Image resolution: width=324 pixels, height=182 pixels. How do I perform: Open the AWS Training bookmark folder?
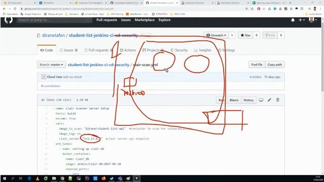click(x=115, y=14)
